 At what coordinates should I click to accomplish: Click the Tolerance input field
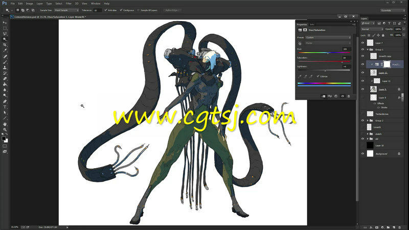[98, 10]
